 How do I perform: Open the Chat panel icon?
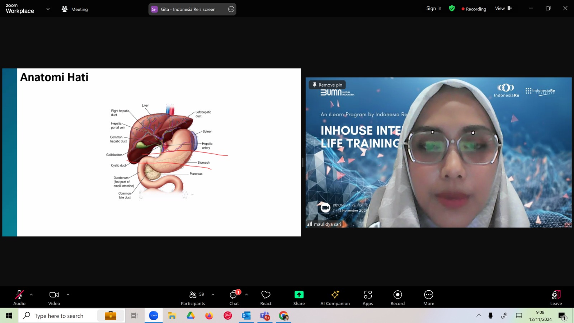(234, 298)
